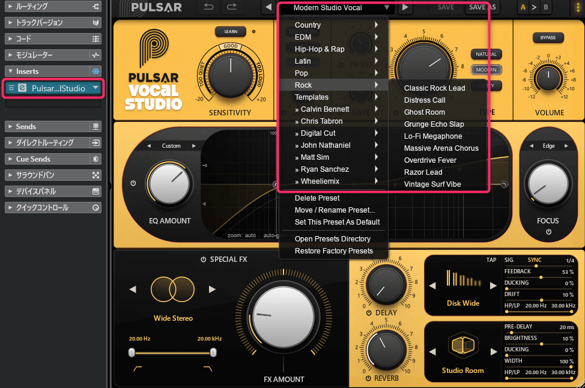Click the redo arrow in Pulsar header

[x=232, y=7]
